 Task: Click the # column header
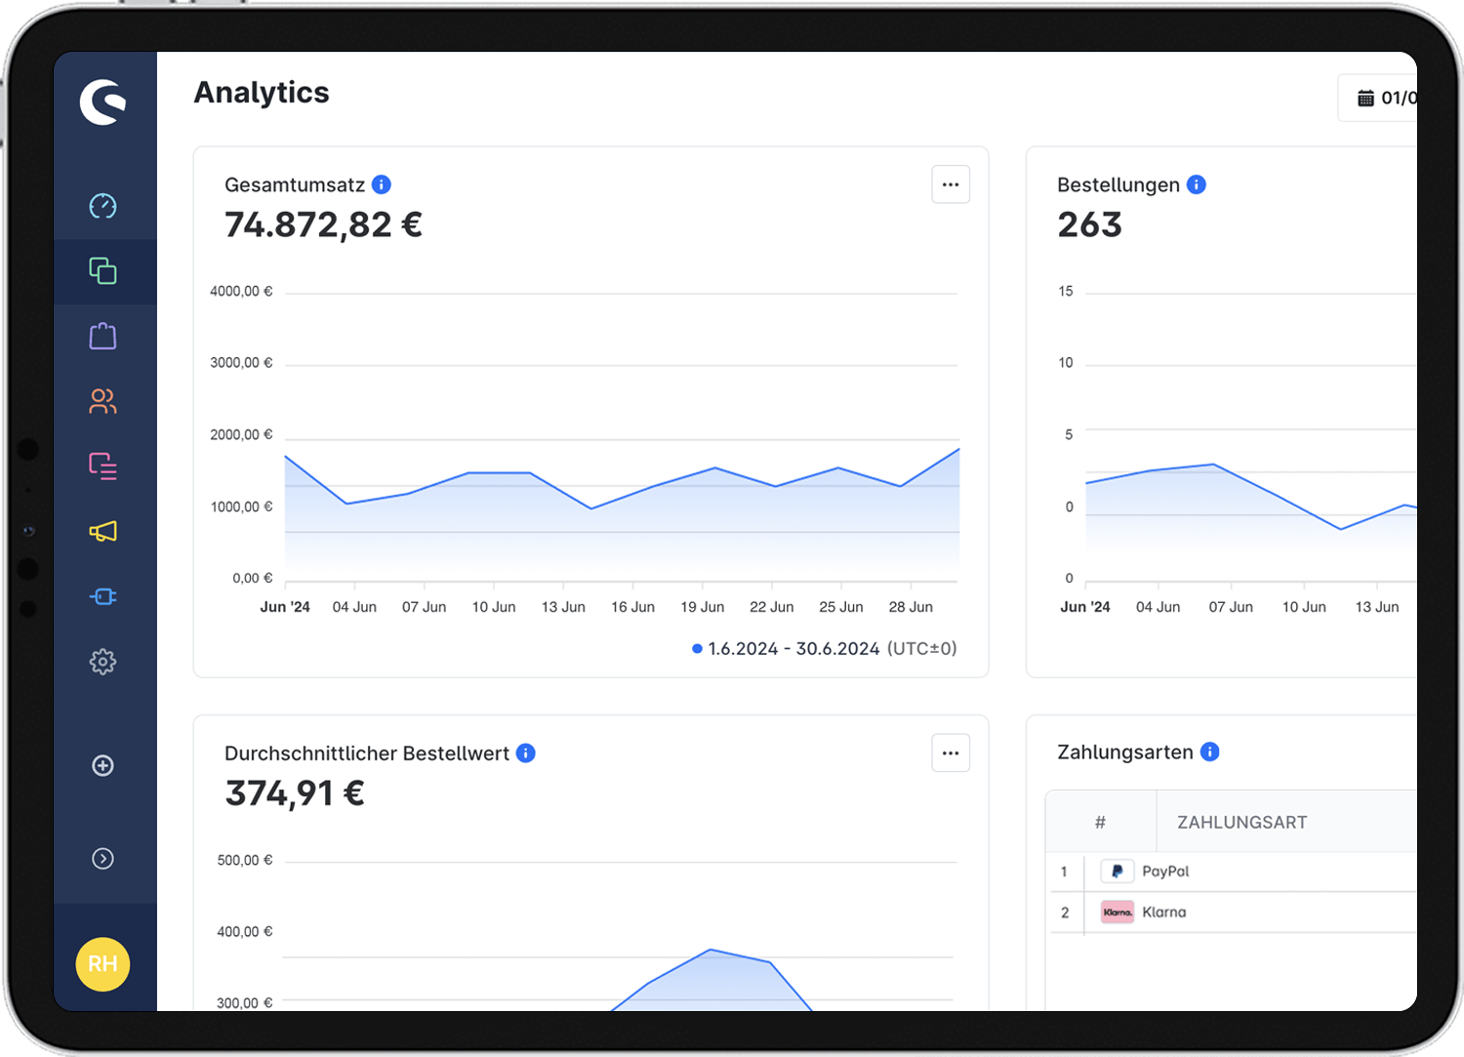pyautogui.click(x=1100, y=822)
